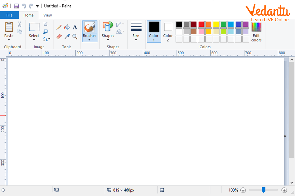295x196 pixels.
Task: Select the Eraser tool
Action: [x=59, y=37]
